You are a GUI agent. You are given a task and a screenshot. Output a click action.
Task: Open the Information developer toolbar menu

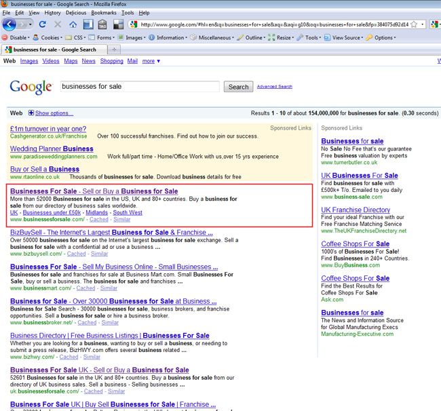168,37
